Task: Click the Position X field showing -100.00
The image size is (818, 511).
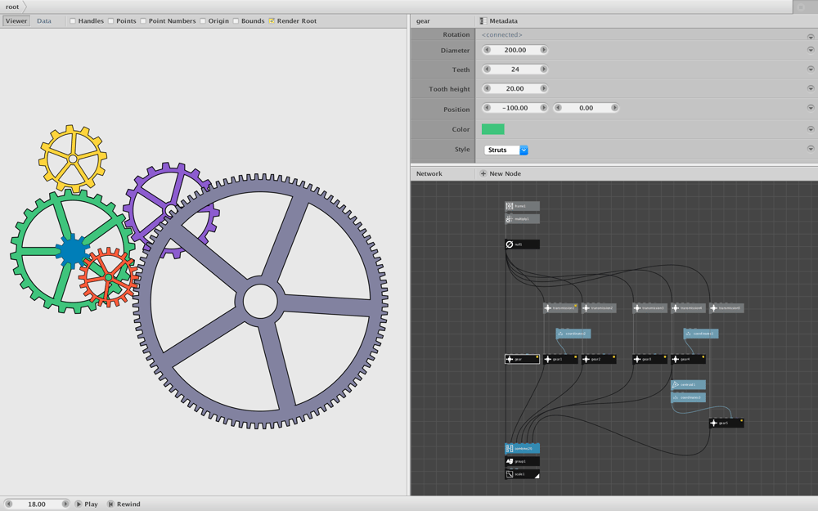Action: point(515,108)
